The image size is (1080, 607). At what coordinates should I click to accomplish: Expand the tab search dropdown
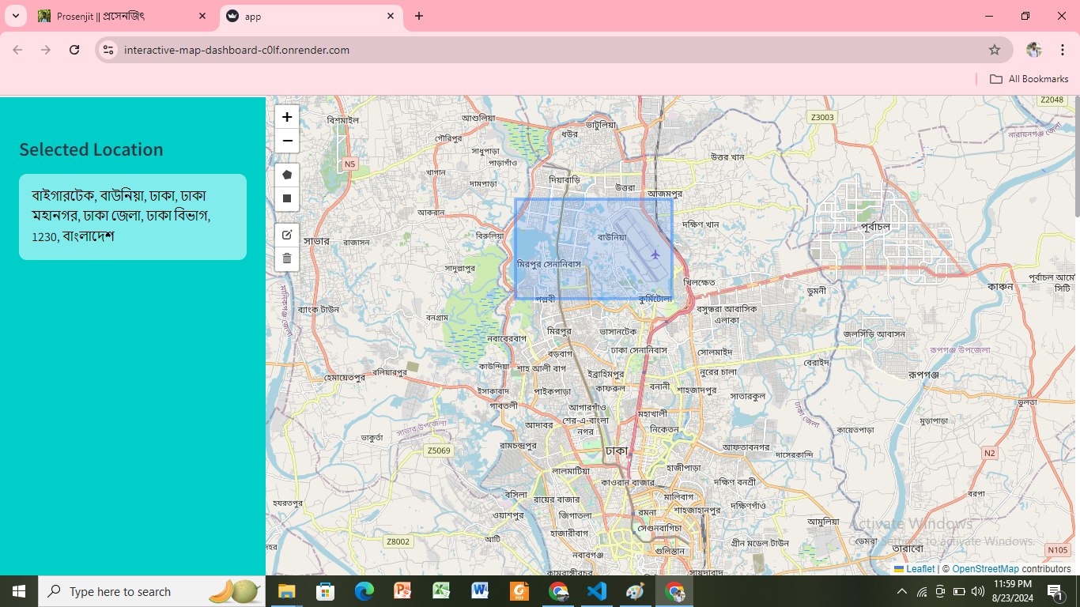[15, 16]
